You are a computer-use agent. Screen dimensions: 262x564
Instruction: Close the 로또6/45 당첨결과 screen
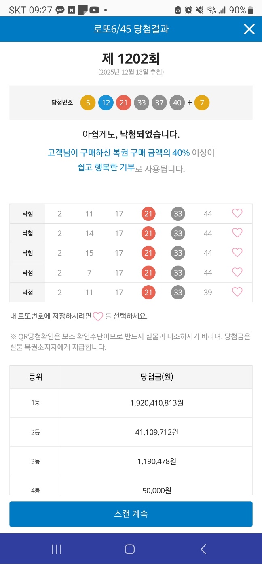pyautogui.click(x=249, y=29)
